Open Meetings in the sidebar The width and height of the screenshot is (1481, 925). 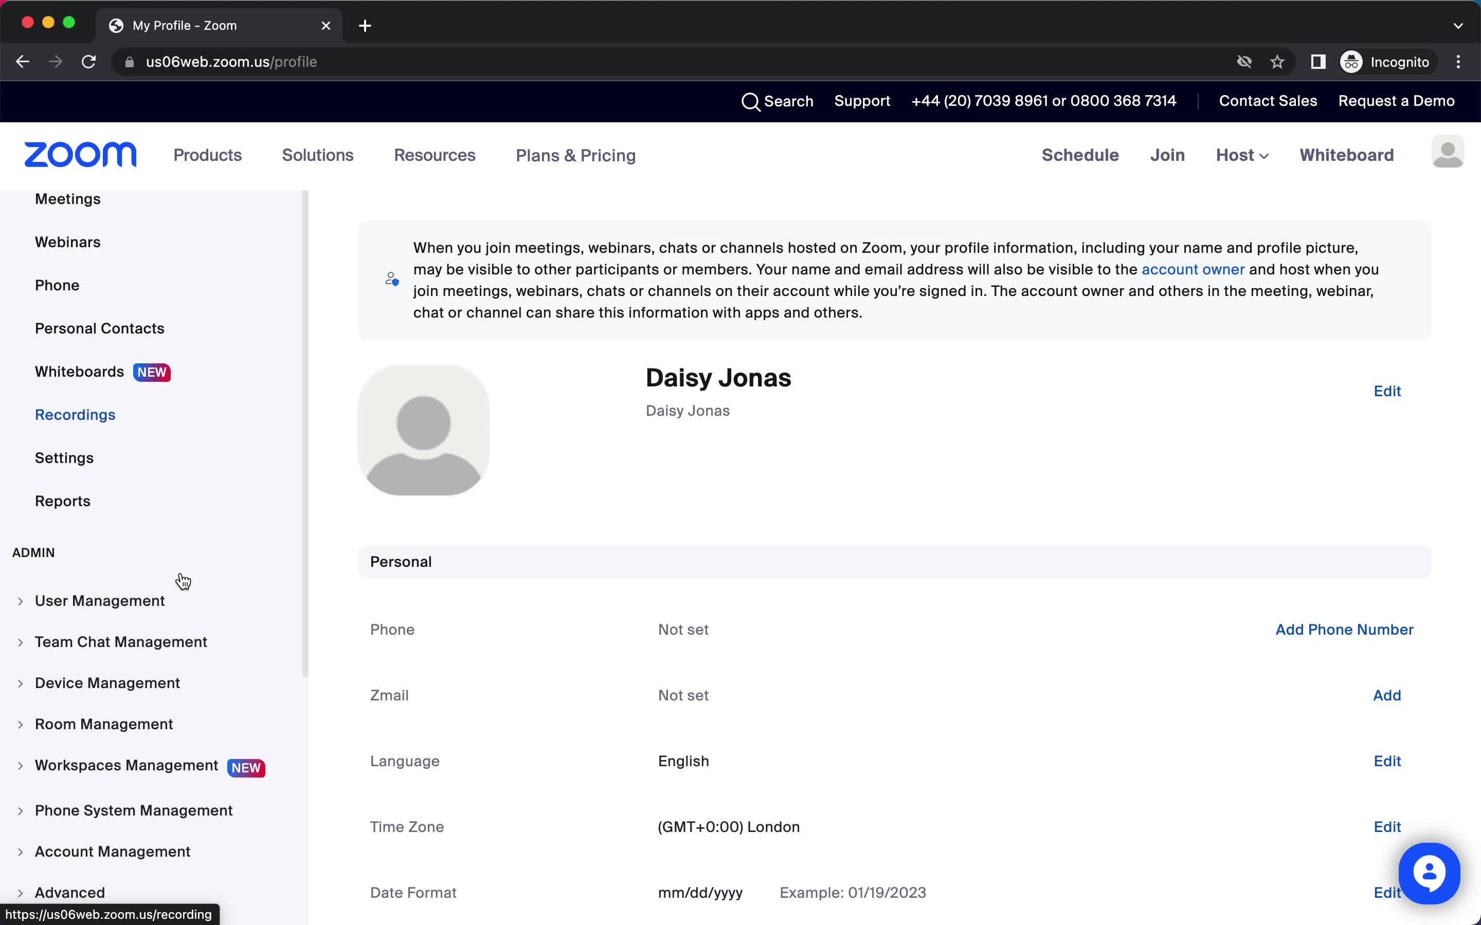pyautogui.click(x=67, y=199)
